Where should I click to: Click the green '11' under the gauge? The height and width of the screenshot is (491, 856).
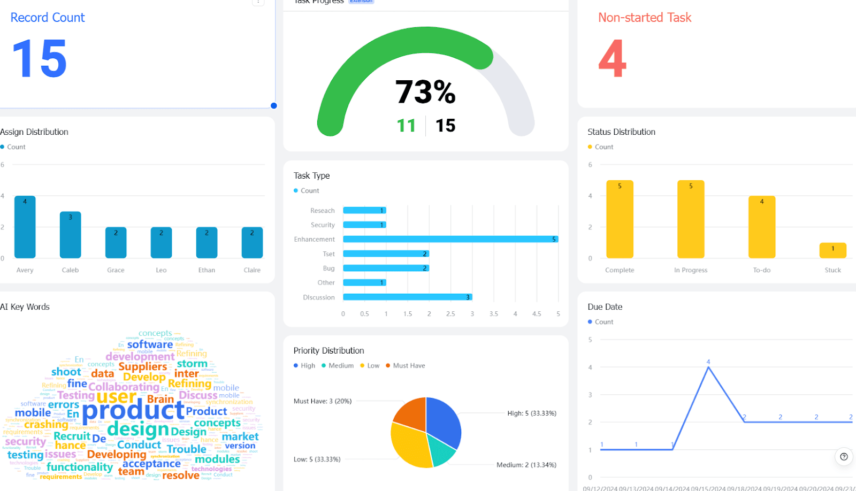click(406, 126)
